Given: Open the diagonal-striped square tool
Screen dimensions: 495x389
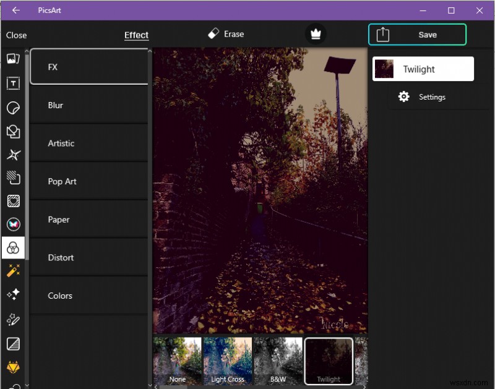Looking at the screenshot, I should (13, 344).
